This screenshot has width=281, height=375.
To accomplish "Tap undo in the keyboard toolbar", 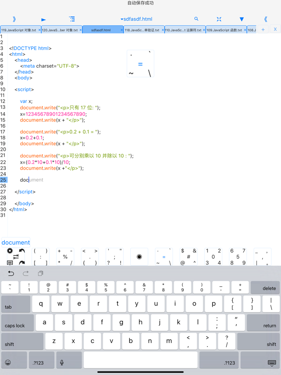I will 11,273.
